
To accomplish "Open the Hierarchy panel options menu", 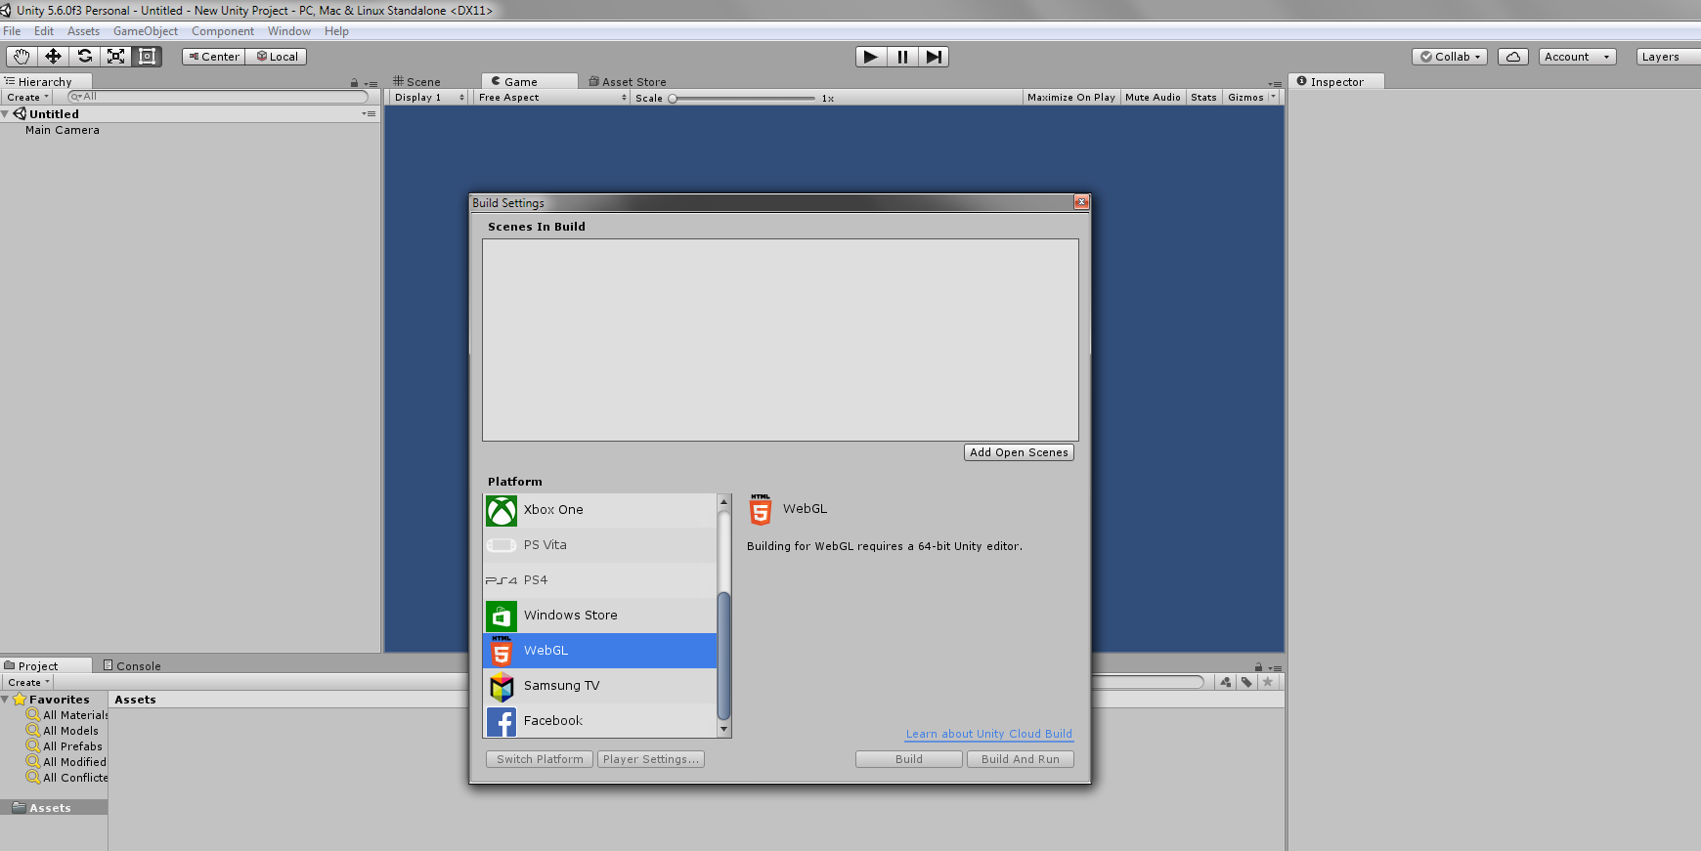I will [371, 84].
